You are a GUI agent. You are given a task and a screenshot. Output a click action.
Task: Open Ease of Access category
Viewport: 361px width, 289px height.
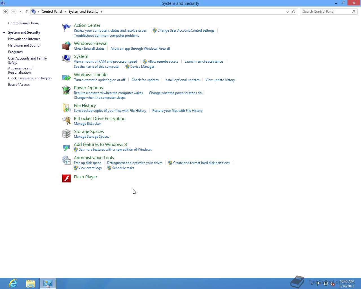pos(19,85)
